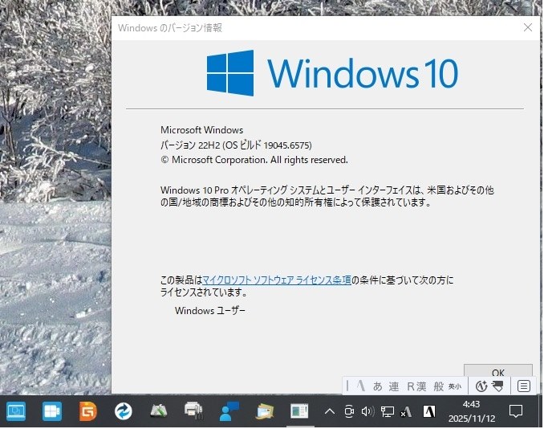Open the マイクロソフト ソフトウェア ライセンス条項 link
This screenshot has width=544, height=429.
pyautogui.click(x=277, y=280)
